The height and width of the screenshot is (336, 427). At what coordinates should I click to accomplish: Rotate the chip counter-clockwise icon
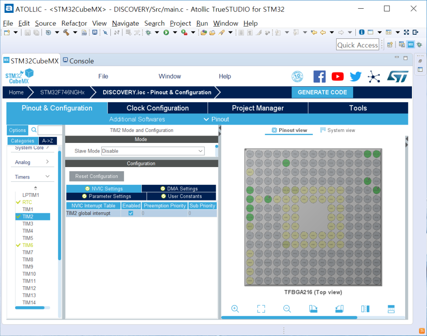pos(339,309)
